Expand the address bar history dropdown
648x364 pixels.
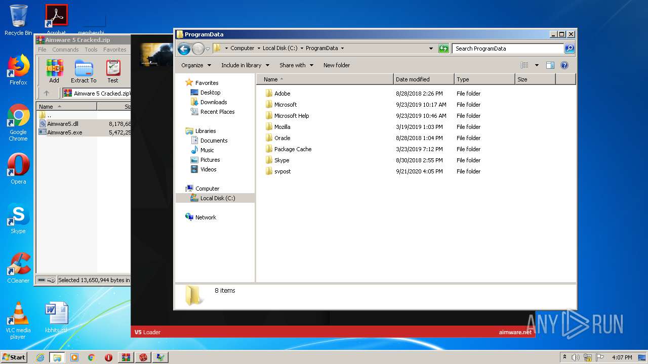(x=431, y=49)
